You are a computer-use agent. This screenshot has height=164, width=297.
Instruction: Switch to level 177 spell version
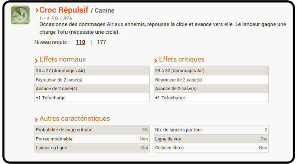tap(101, 42)
